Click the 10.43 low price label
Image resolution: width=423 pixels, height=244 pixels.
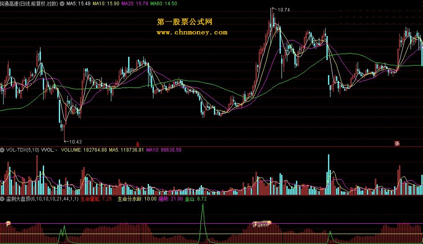coord(75,142)
